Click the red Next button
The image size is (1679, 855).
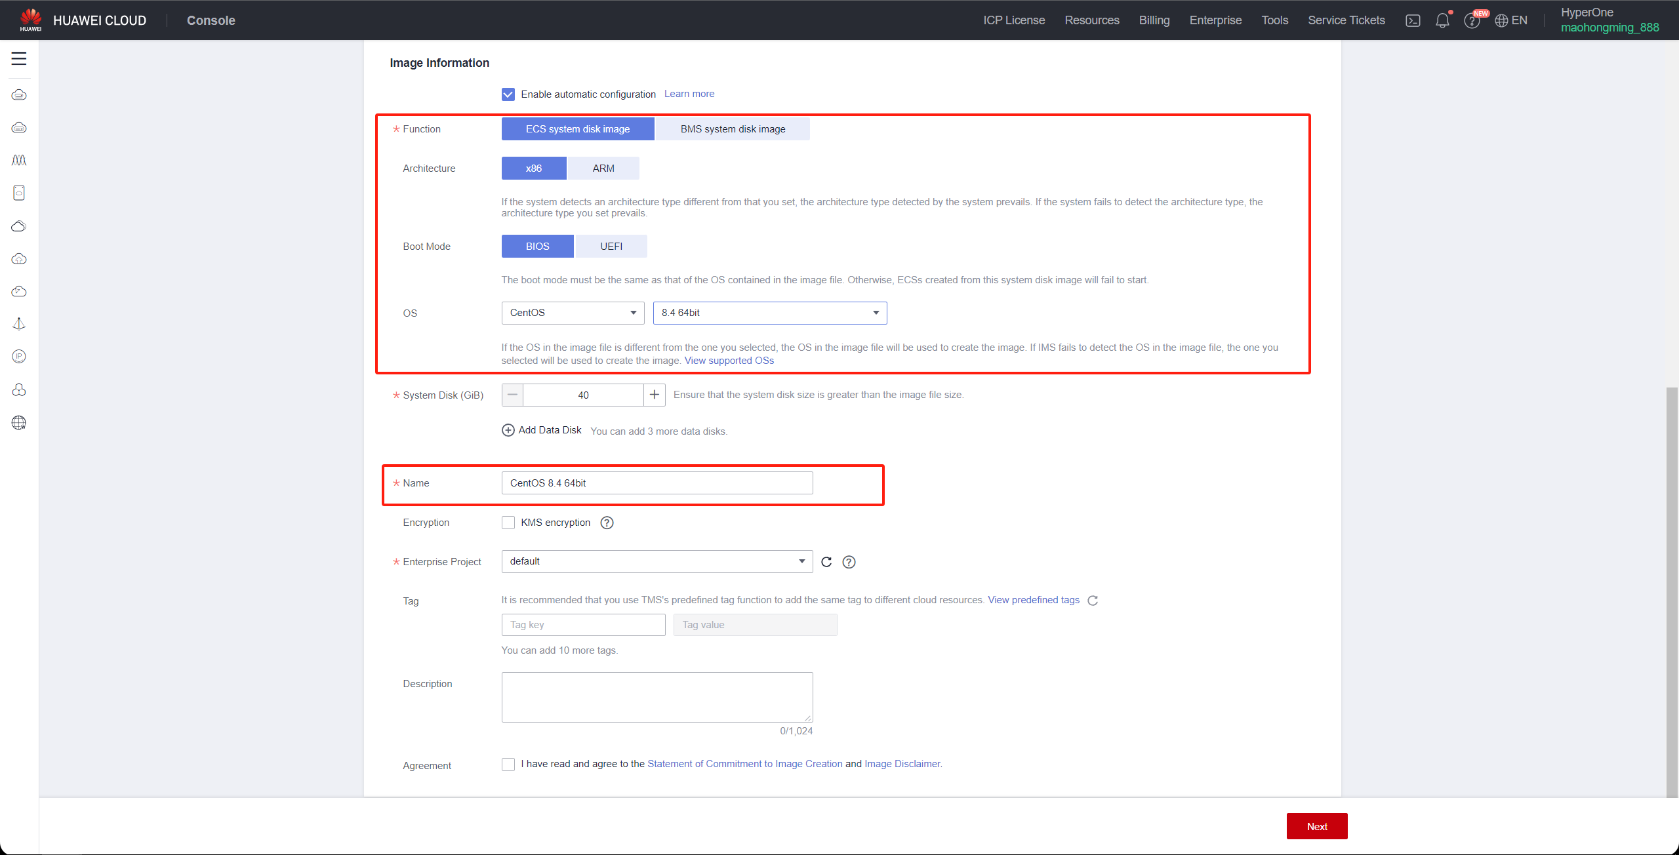point(1316,826)
